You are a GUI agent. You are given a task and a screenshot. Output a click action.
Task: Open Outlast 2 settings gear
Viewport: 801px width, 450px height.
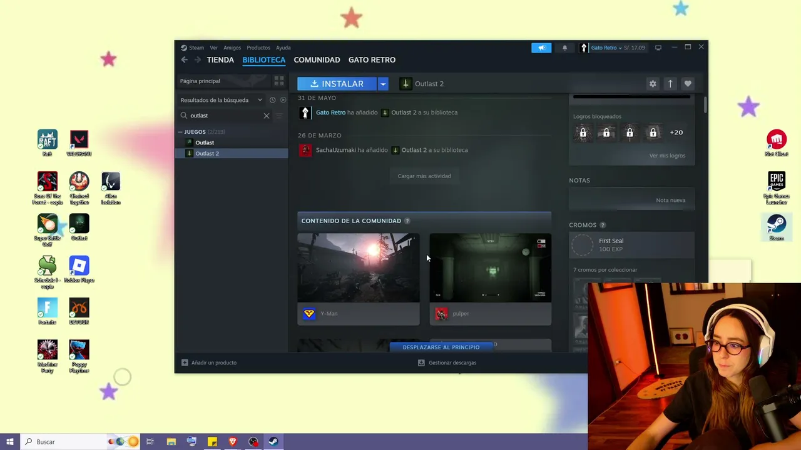(x=653, y=84)
